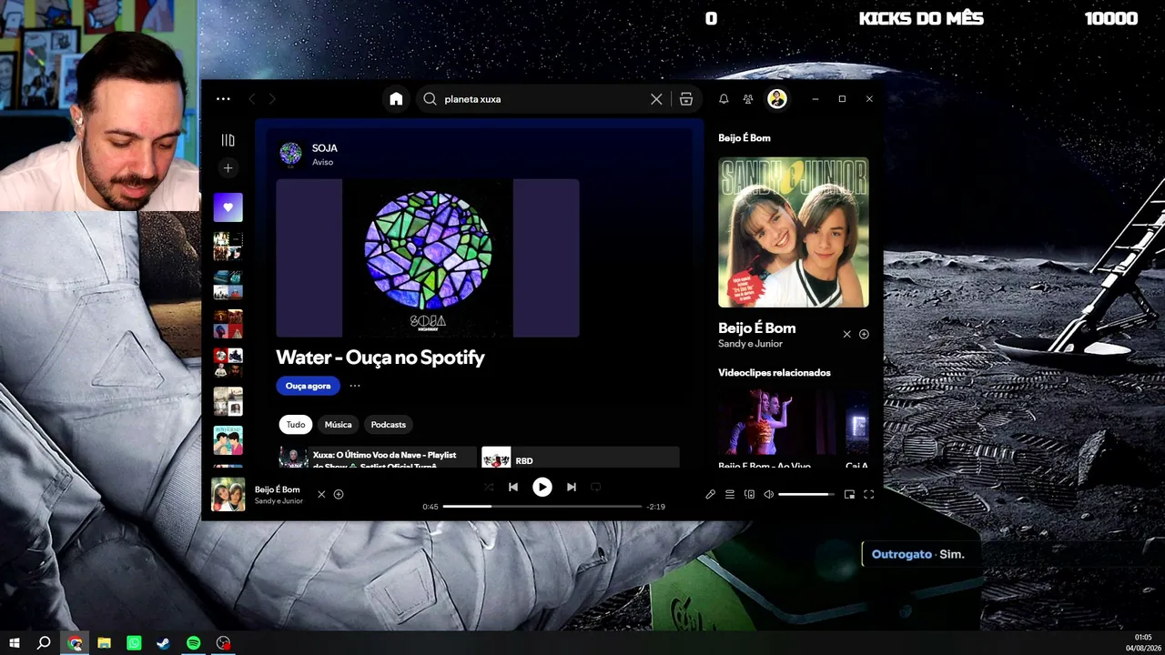Open the Browse icon in search bar
The image size is (1165, 655).
[686, 99]
